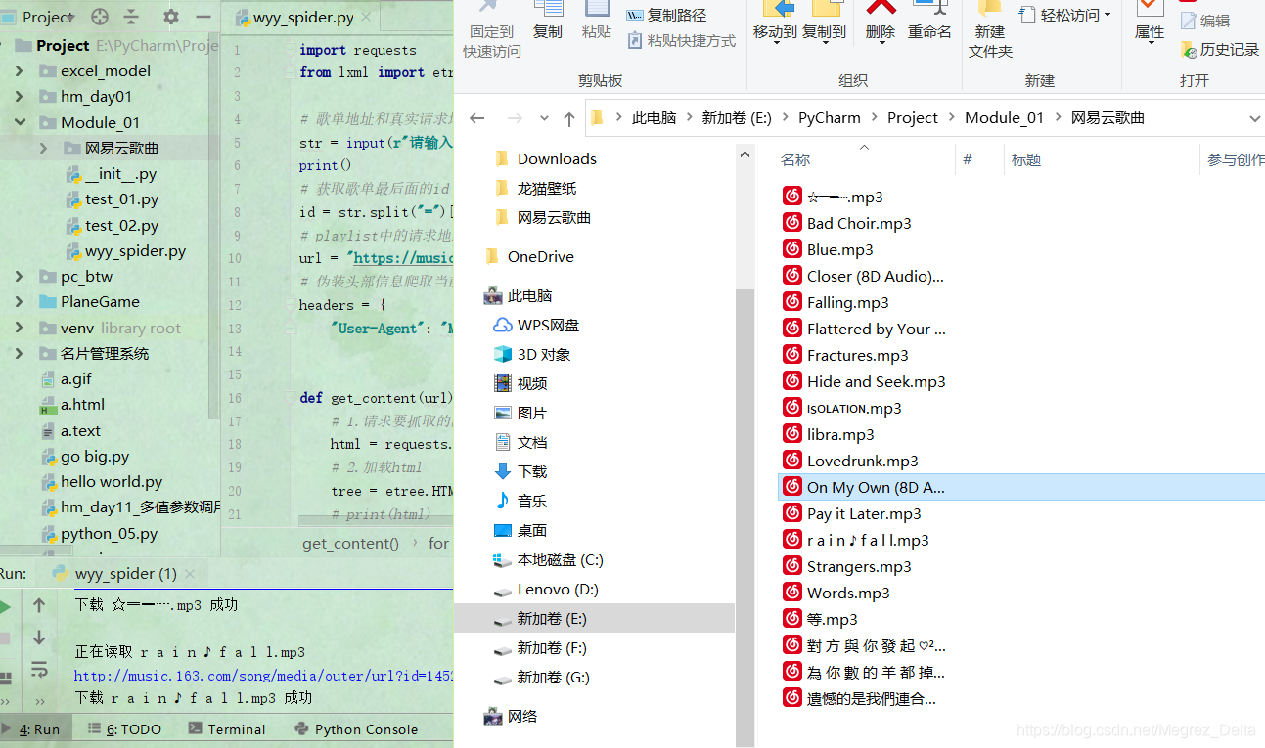Open the Python Console tool window
This screenshot has width=1265, height=748.
367,728
